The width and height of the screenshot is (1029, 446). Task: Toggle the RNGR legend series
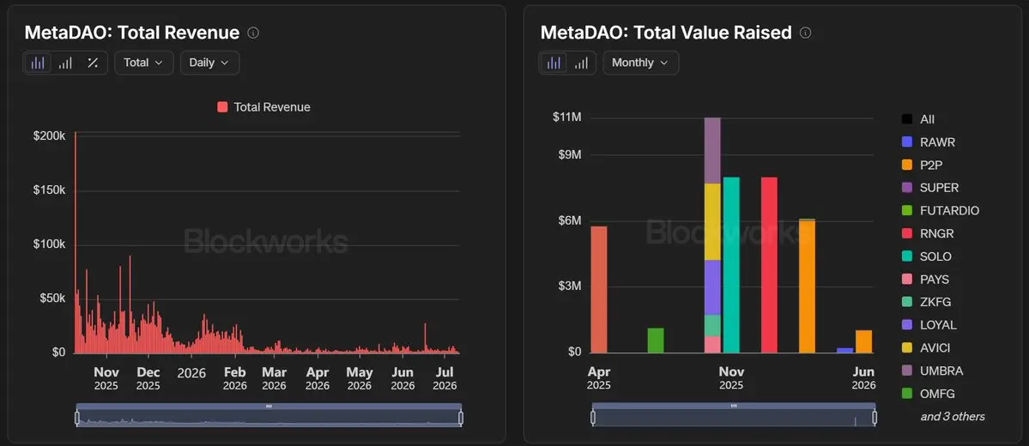click(x=928, y=233)
